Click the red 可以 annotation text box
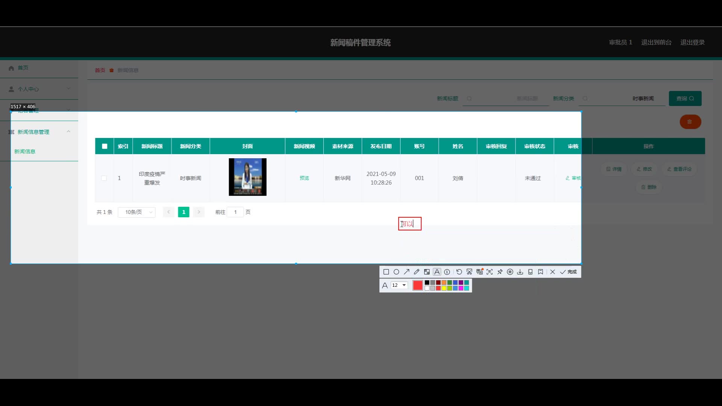The image size is (722, 406). coord(410,224)
